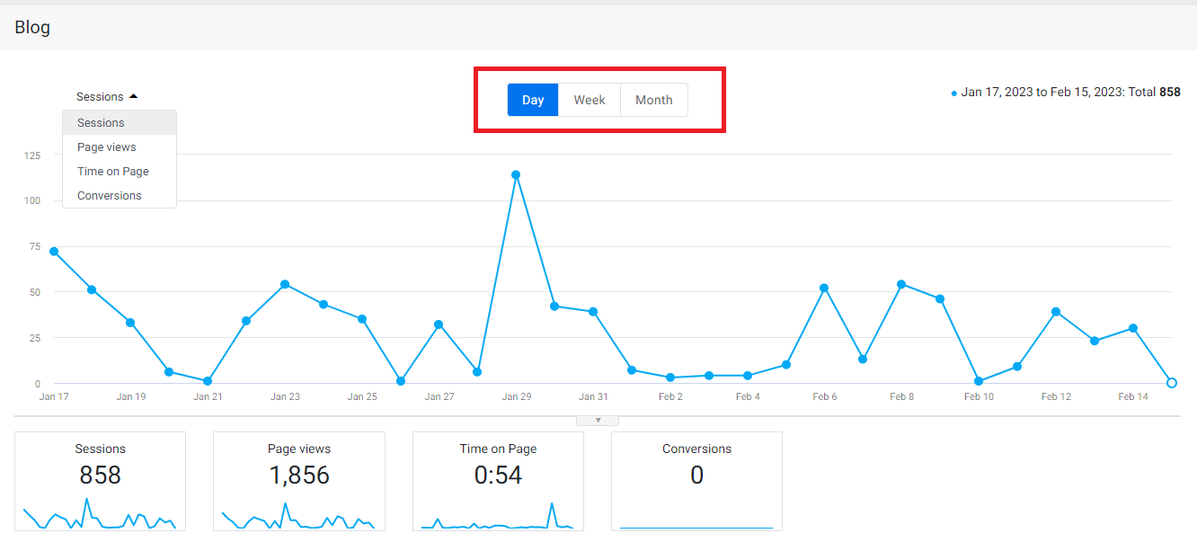This screenshot has width=1197, height=551.
Task: Click the Jan 17 first data point
Action: (x=54, y=252)
